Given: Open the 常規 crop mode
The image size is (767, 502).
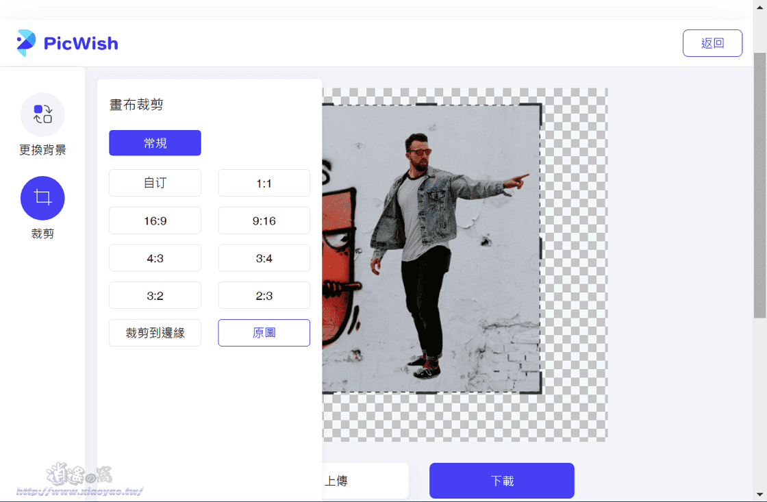Looking at the screenshot, I should 155,143.
